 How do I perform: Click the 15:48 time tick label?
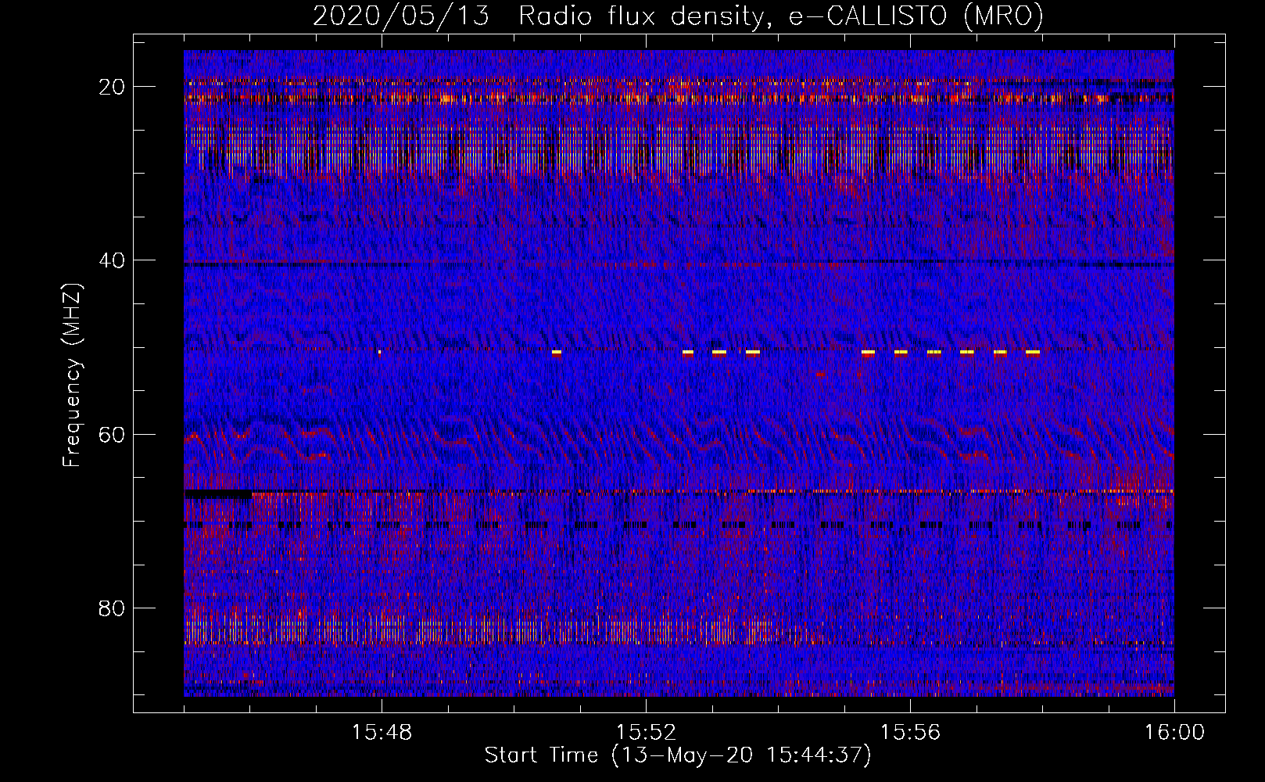point(382,733)
